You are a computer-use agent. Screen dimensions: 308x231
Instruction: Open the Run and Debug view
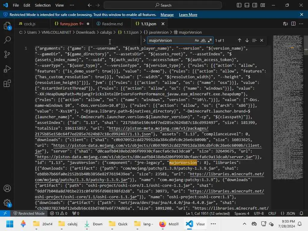7,69
